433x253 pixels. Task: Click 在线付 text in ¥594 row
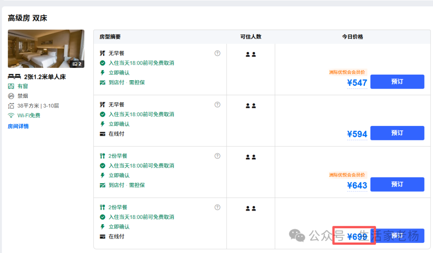click(116, 134)
